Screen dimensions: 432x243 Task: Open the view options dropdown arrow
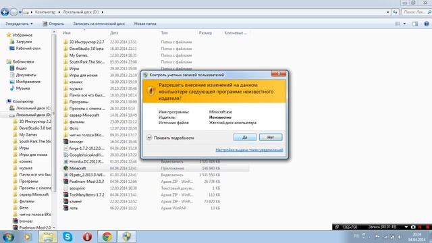(404, 24)
